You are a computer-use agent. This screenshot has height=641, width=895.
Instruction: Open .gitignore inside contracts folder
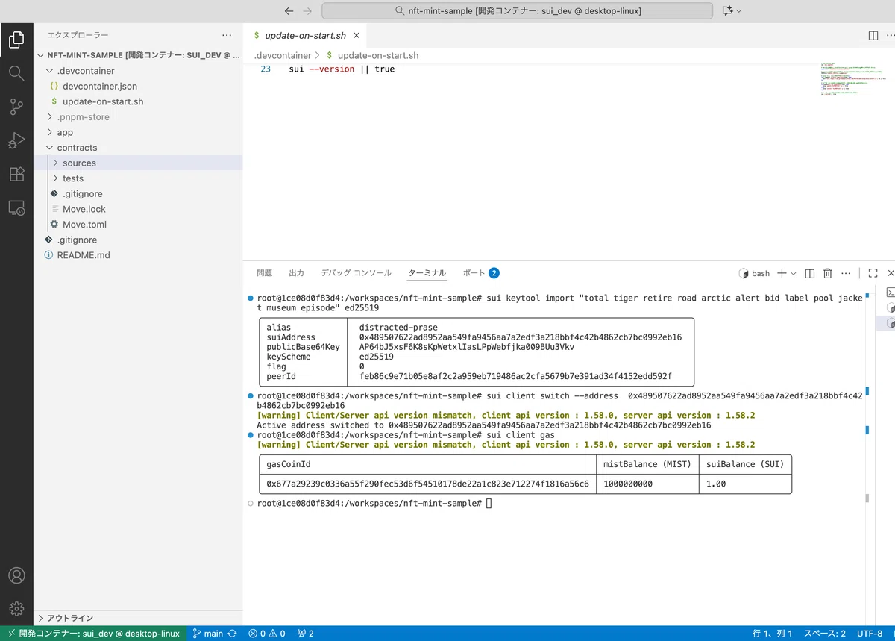coord(138,194)
